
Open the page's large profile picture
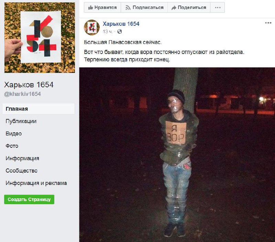pyautogui.click(x=40, y=37)
